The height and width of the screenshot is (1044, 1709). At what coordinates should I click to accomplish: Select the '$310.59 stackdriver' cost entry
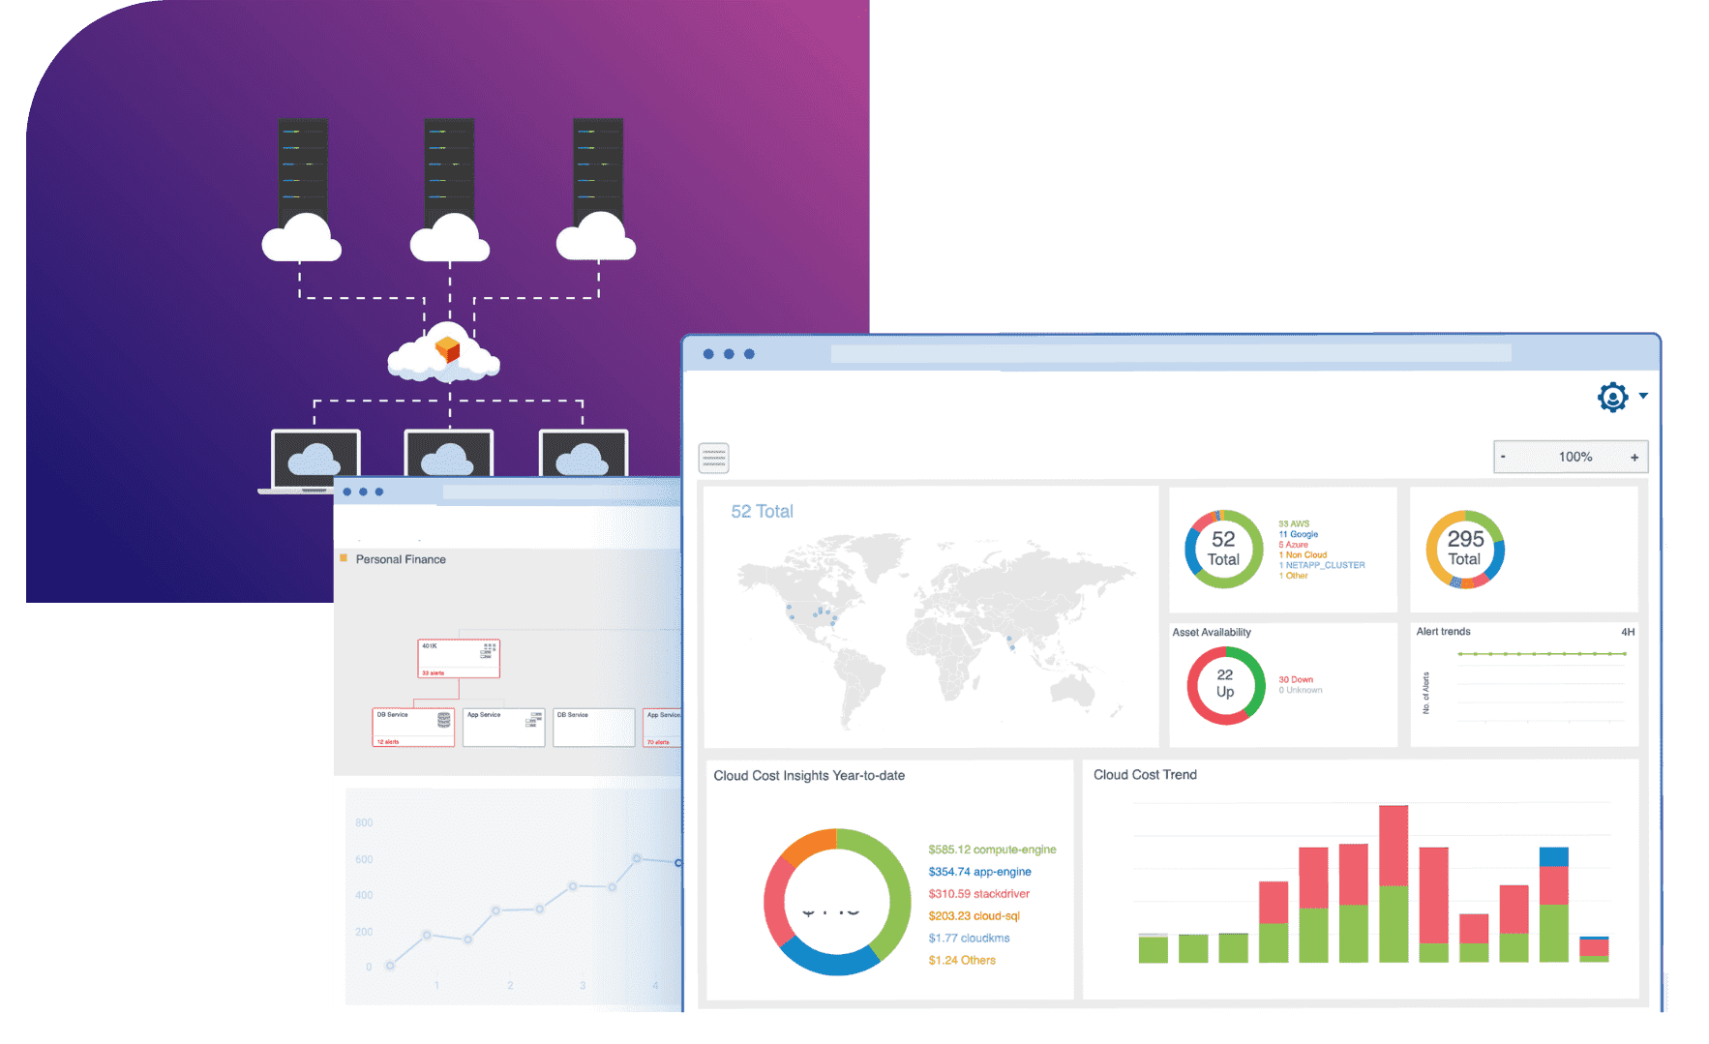978,894
